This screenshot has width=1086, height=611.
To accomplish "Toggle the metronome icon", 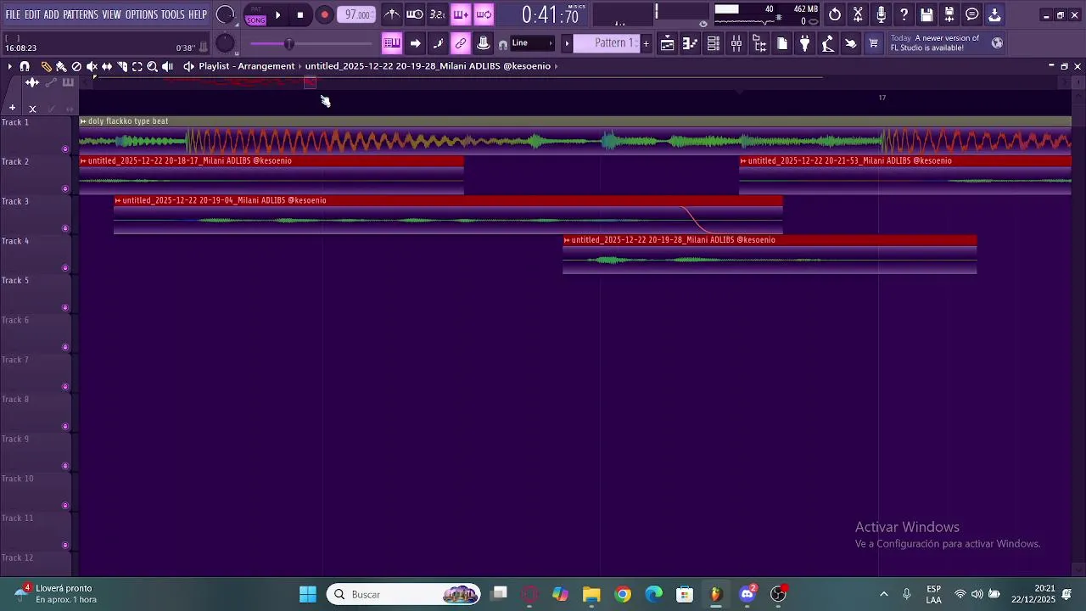I will point(392,14).
